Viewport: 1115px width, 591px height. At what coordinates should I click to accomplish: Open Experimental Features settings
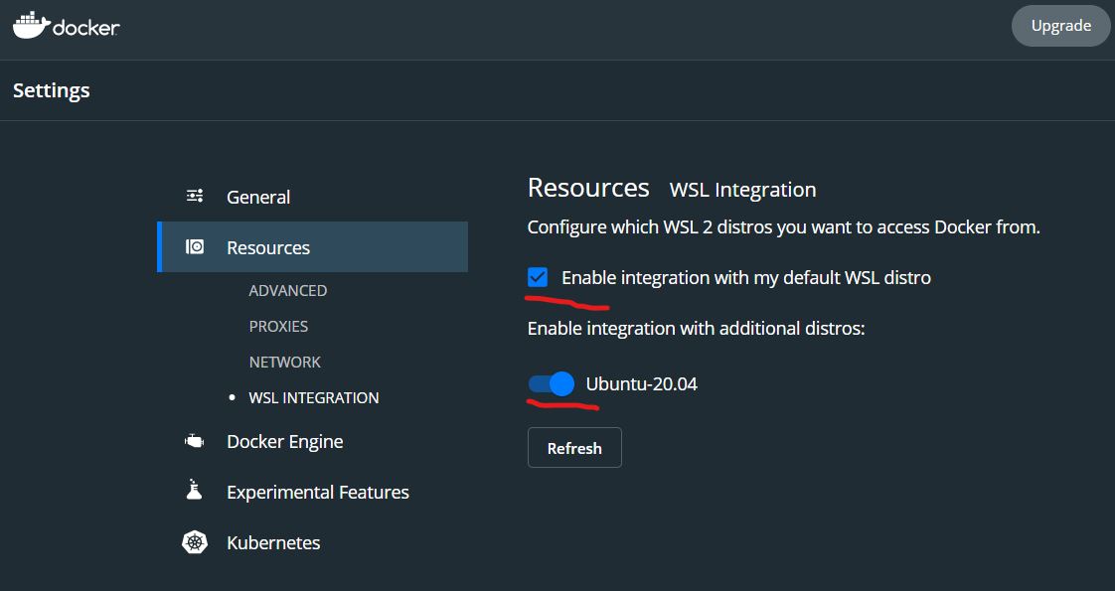click(x=318, y=493)
